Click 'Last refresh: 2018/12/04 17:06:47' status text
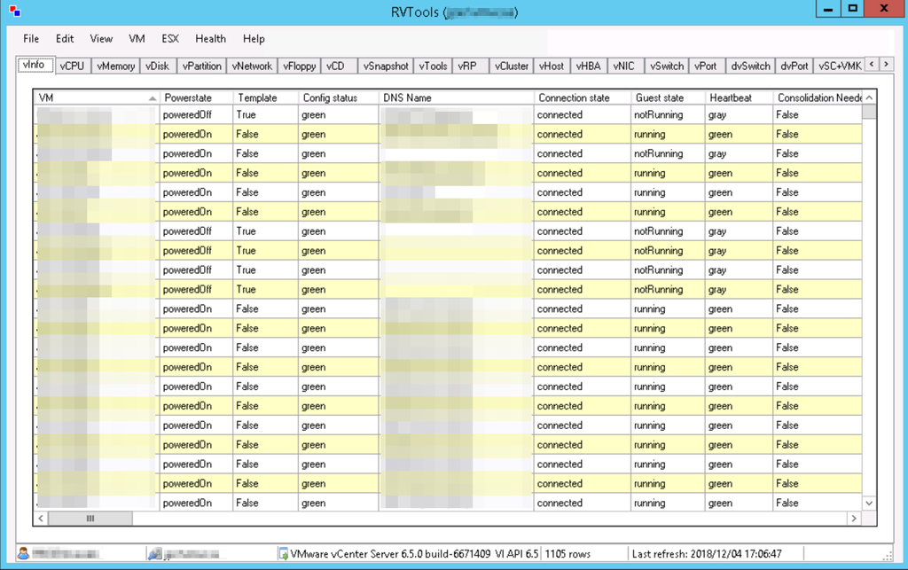 point(707,554)
